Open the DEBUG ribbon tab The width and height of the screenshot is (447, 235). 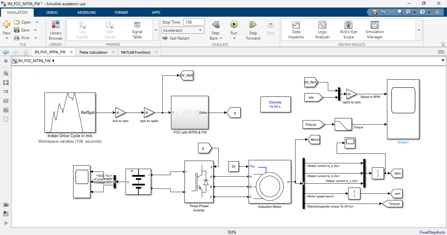(x=52, y=12)
